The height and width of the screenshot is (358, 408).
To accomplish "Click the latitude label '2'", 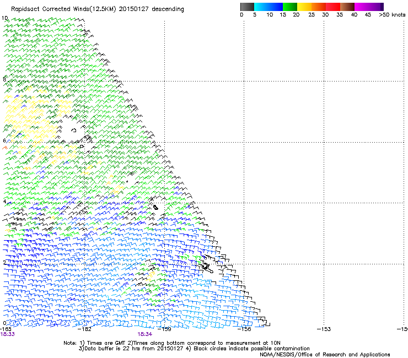I will tap(4, 262).
